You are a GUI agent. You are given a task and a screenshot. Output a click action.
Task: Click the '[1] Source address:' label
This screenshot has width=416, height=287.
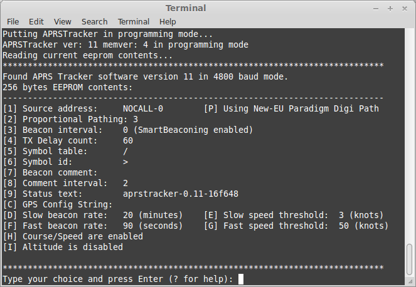[x=50, y=108]
